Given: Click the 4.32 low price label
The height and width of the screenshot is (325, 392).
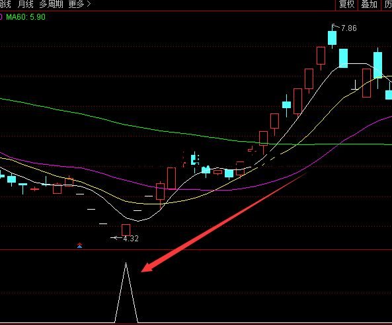Looking at the screenshot, I should coord(131,239).
